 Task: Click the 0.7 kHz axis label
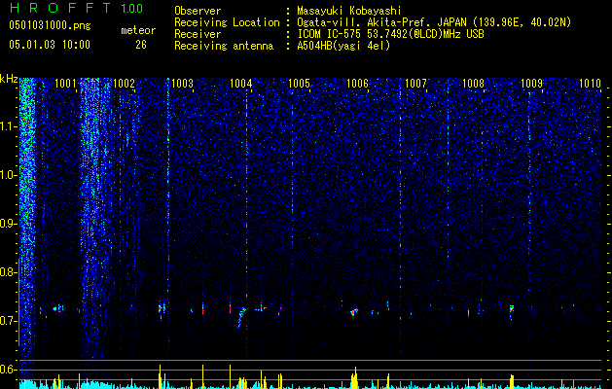(x=8, y=321)
